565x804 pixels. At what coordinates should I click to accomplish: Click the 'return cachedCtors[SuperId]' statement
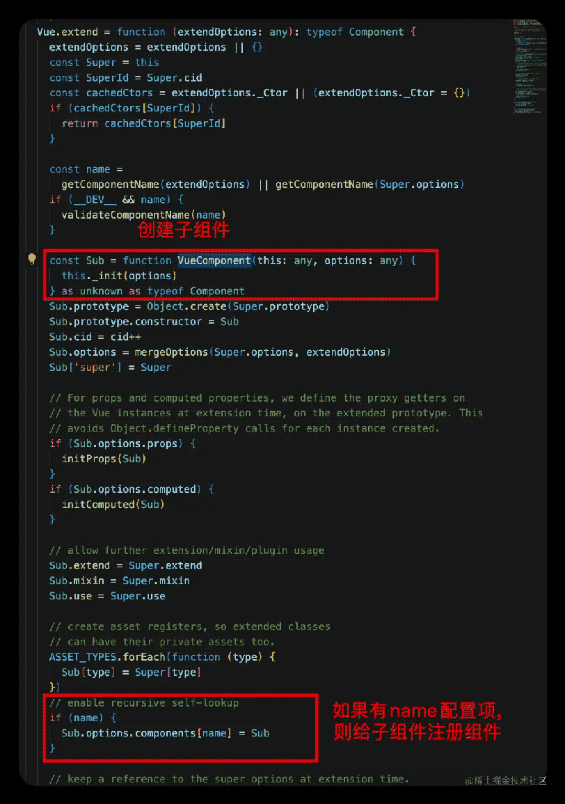point(143,124)
